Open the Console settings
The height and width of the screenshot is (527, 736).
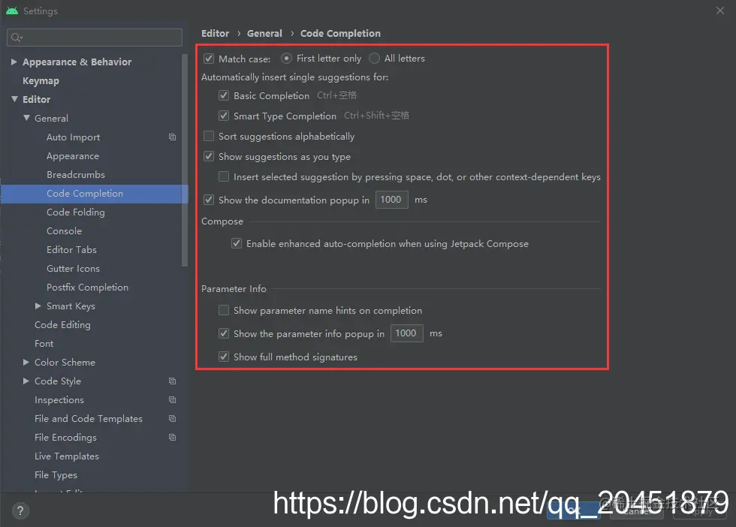tap(65, 231)
